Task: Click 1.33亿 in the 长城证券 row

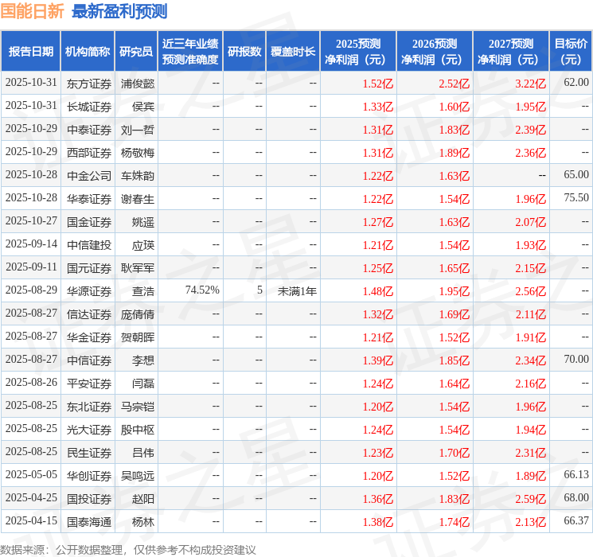Action: click(378, 107)
